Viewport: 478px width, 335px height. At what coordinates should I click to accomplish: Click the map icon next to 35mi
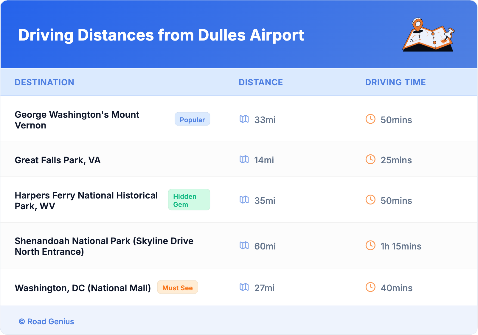[x=244, y=200]
